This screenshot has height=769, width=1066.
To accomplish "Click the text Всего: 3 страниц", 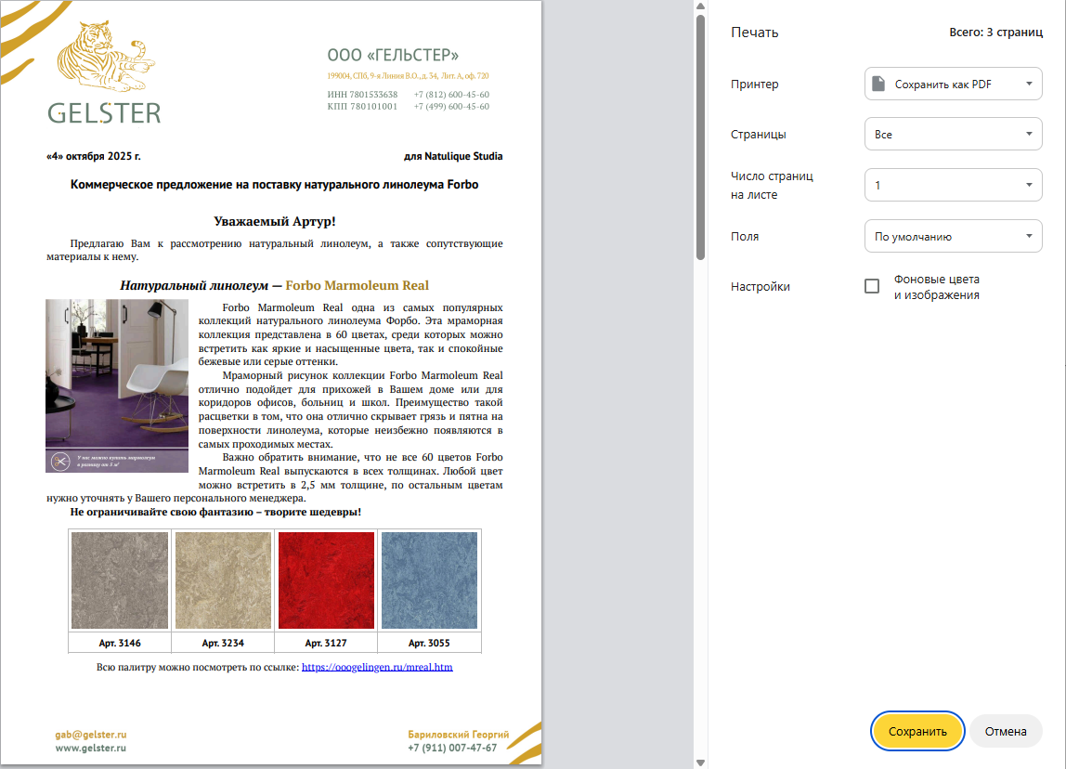I will coord(996,32).
